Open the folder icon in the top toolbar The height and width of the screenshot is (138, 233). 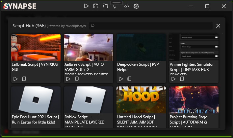(x=105, y=6)
